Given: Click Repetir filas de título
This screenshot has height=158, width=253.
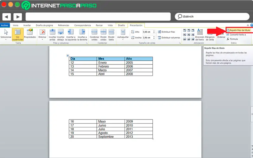Looking at the screenshot, I should [x=238, y=30].
